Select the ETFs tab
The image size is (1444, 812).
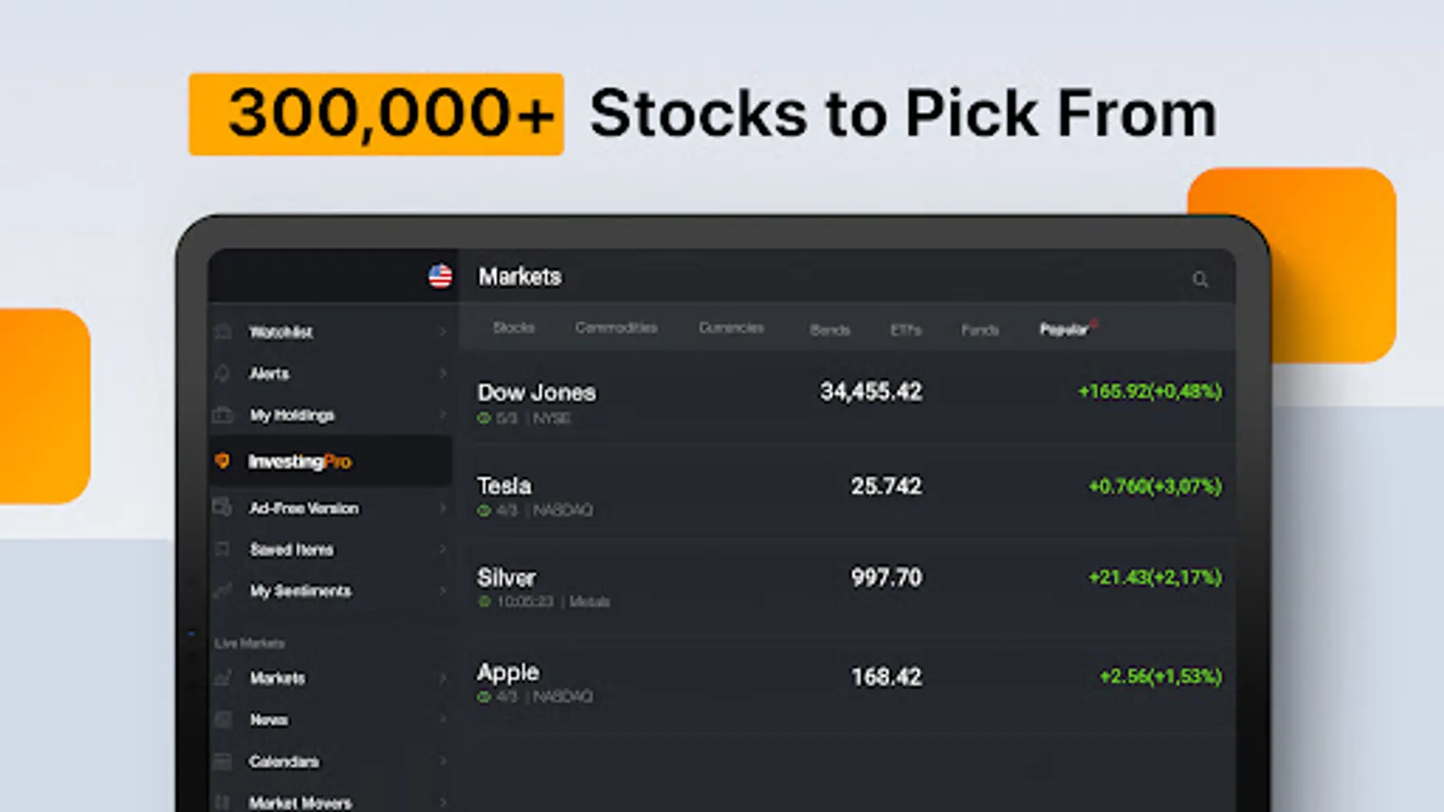pyautogui.click(x=906, y=330)
